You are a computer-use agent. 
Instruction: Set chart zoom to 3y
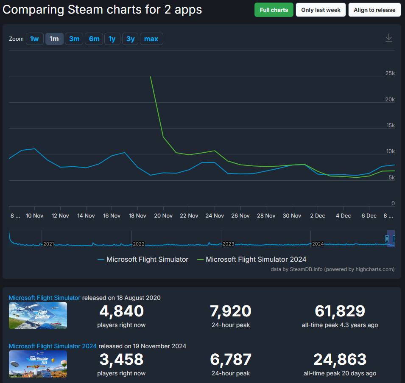coord(130,39)
